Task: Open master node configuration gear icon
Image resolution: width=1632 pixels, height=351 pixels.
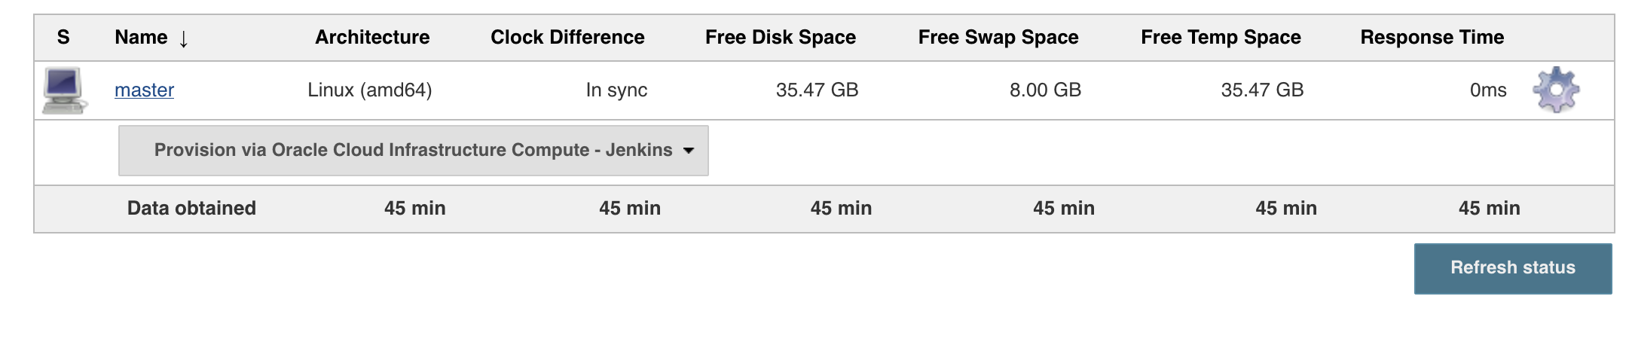Action: click(1556, 90)
